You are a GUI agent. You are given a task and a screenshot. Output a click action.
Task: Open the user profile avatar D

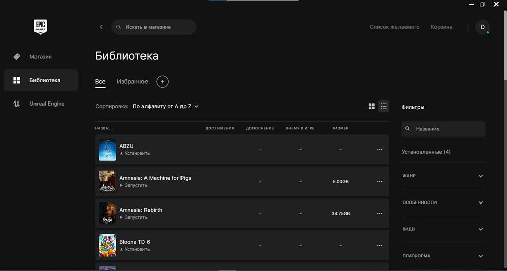click(x=482, y=27)
